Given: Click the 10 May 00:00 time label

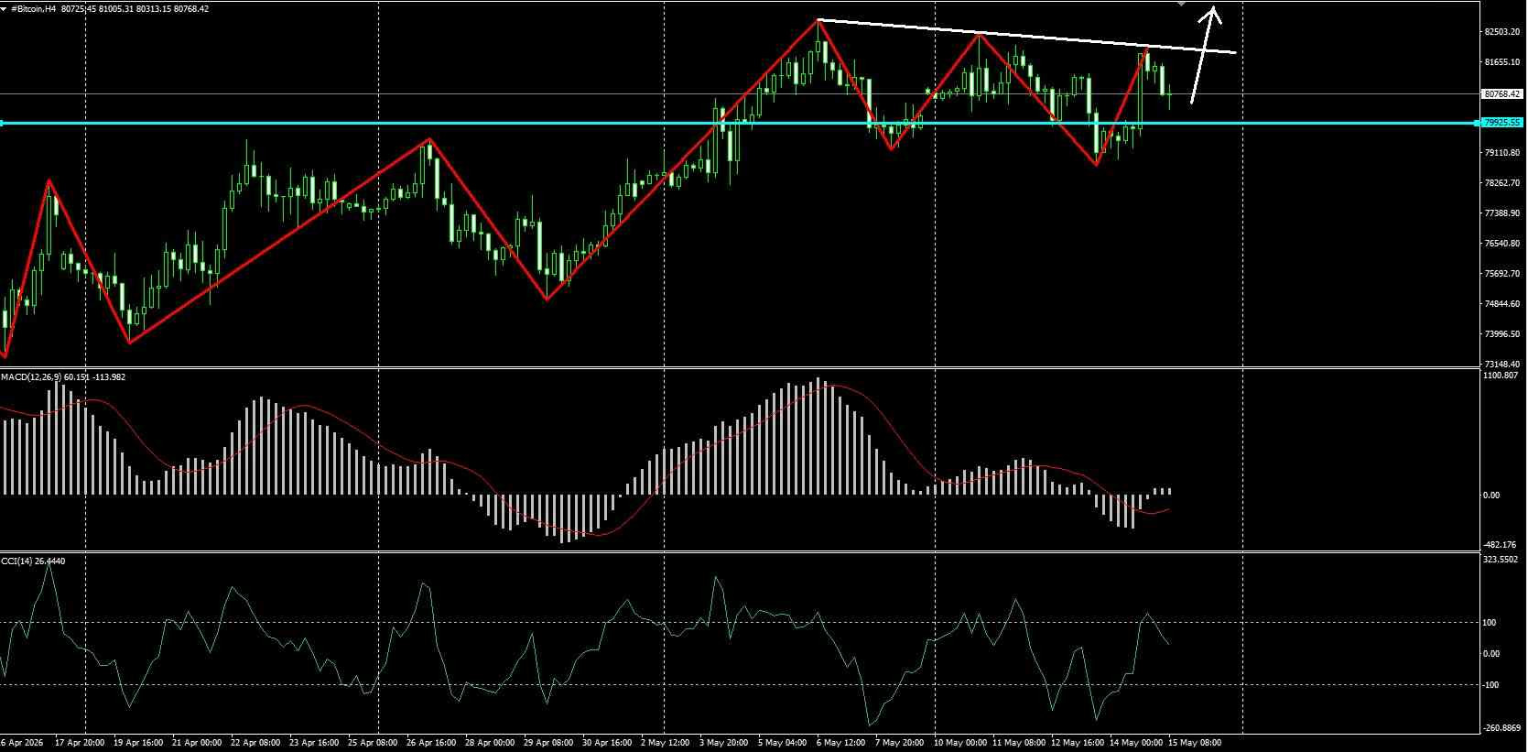Looking at the screenshot, I should (x=959, y=743).
